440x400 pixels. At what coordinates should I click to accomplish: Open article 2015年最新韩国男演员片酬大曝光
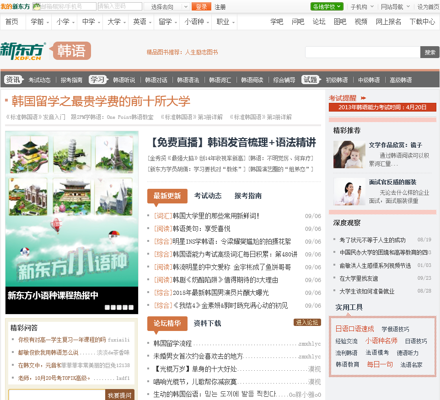click(221, 293)
